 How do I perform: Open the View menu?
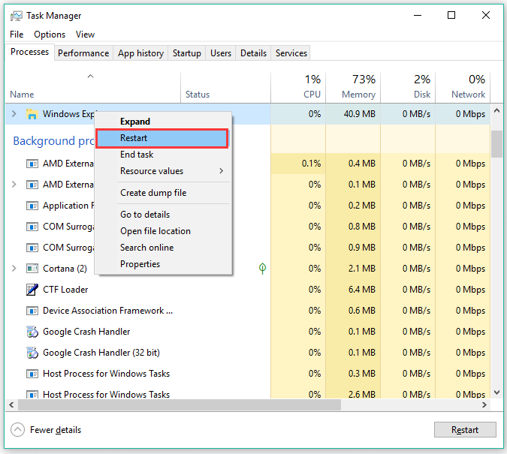pyautogui.click(x=85, y=35)
